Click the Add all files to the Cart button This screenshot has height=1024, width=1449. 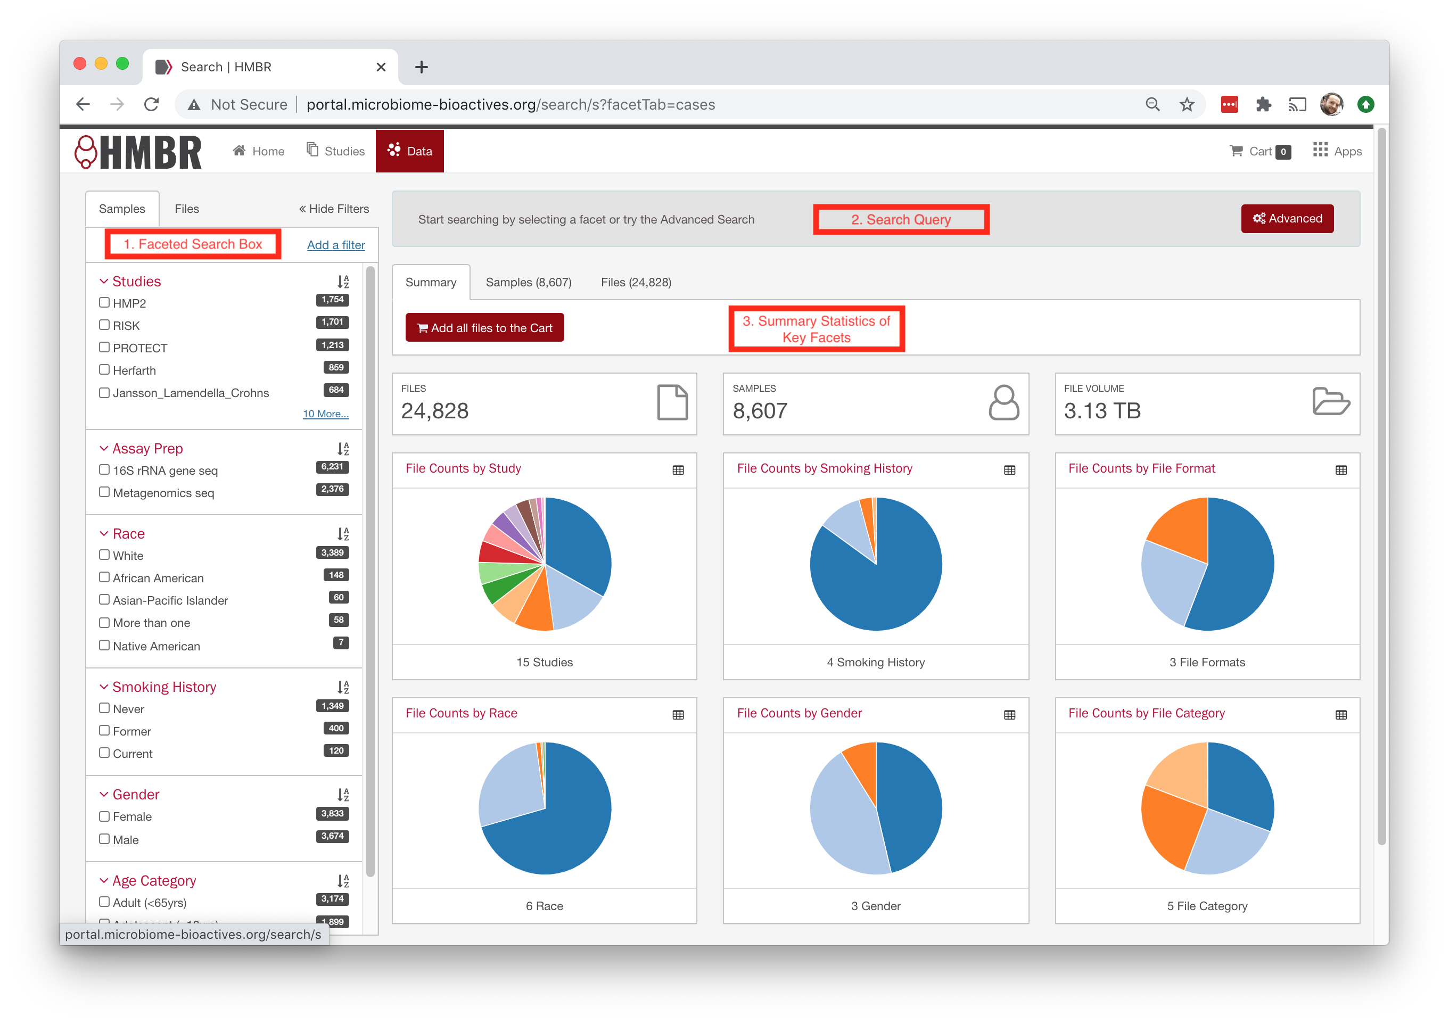(484, 327)
